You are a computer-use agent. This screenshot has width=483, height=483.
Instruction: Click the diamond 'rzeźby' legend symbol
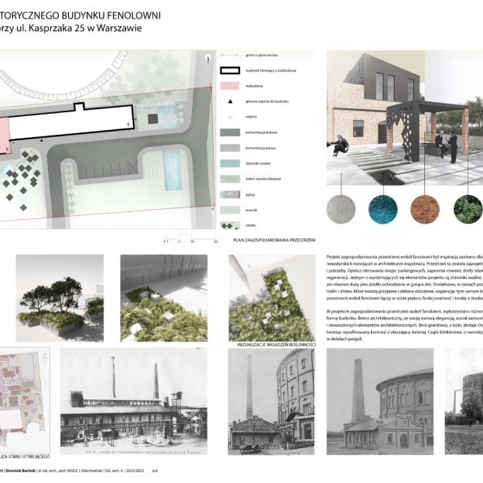tap(230, 225)
